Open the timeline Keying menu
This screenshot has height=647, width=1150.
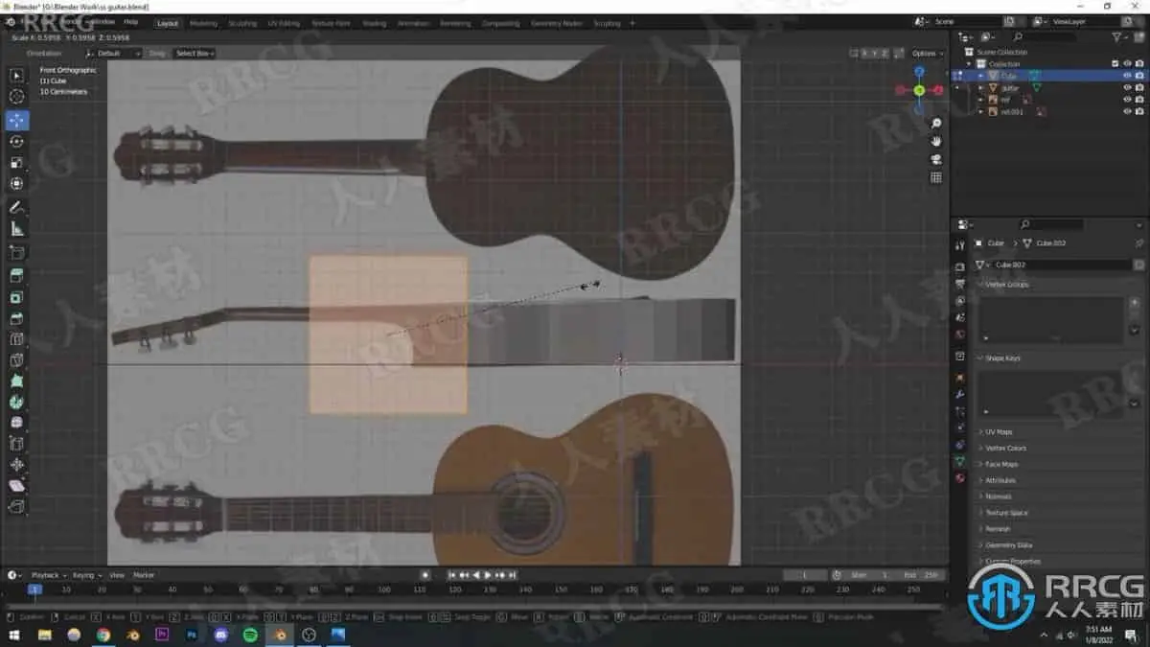[86, 575]
